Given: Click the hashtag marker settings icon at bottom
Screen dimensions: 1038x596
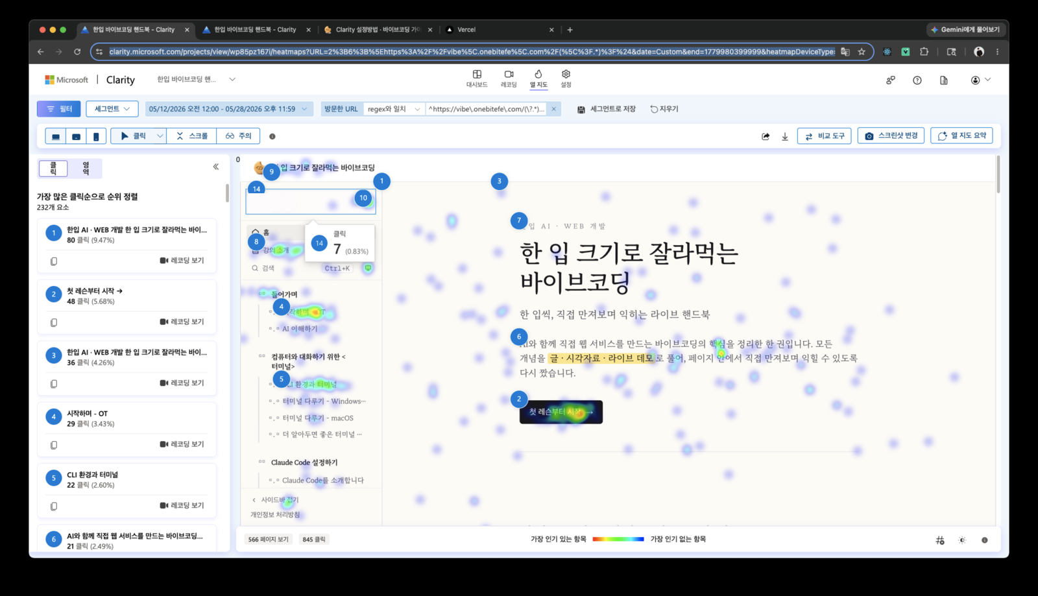Looking at the screenshot, I should point(940,540).
